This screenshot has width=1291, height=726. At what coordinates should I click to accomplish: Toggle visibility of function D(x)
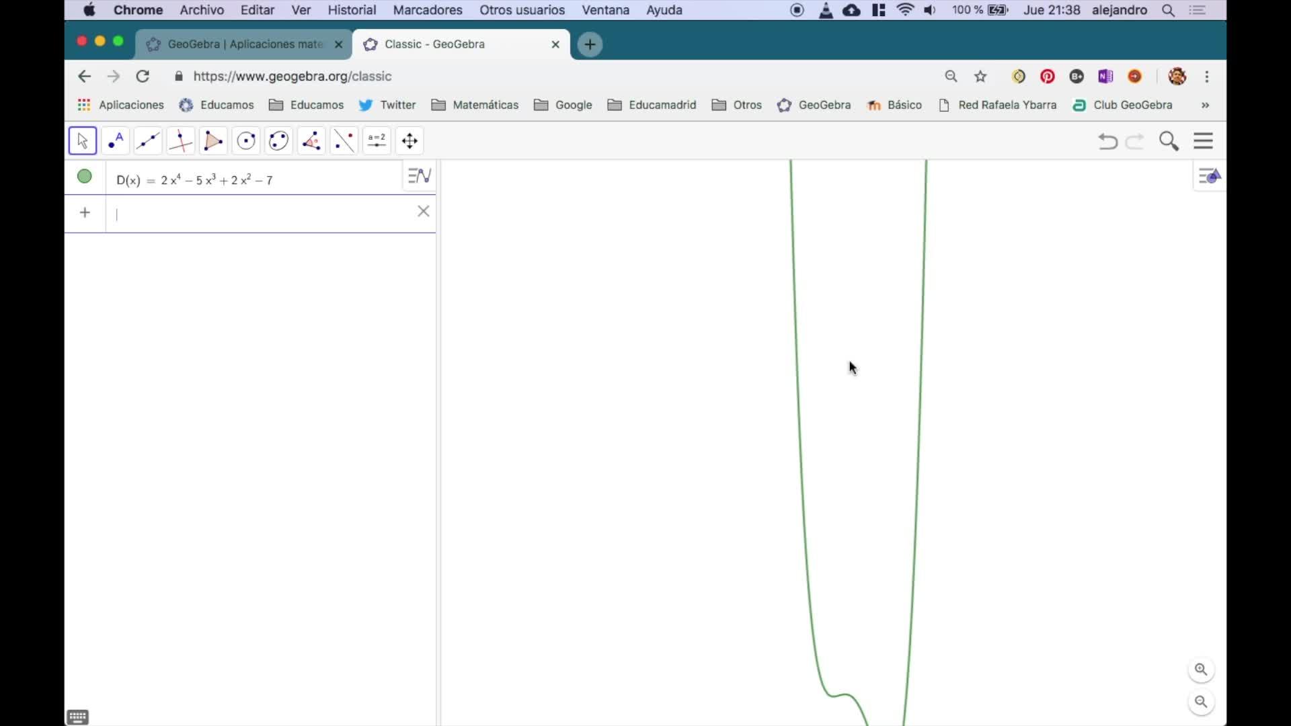pos(85,177)
